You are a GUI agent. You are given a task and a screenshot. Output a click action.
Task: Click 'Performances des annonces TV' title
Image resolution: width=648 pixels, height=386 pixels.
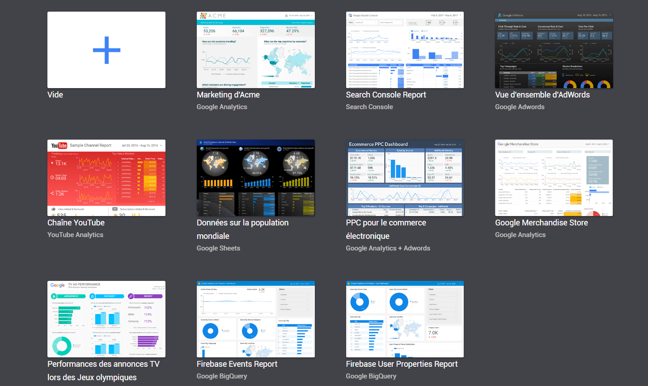[x=103, y=371]
